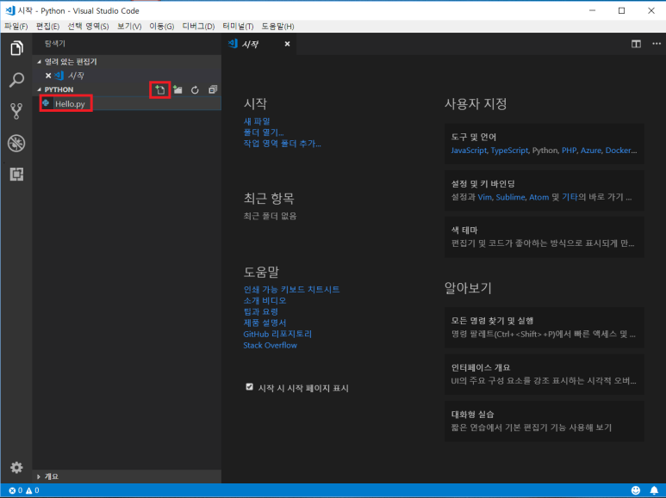Open the editor more actions menu

click(657, 44)
